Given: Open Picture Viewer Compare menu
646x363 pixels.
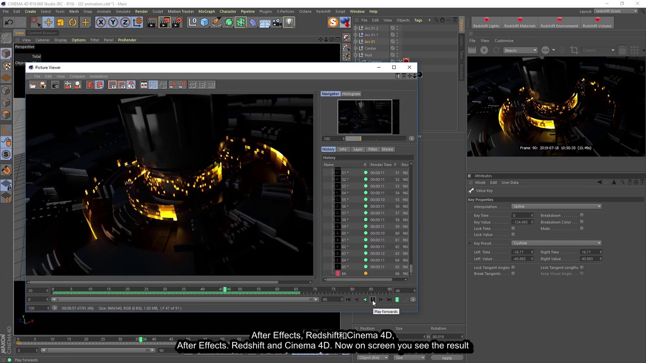Looking at the screenshot, I should [x=77, y=76].
